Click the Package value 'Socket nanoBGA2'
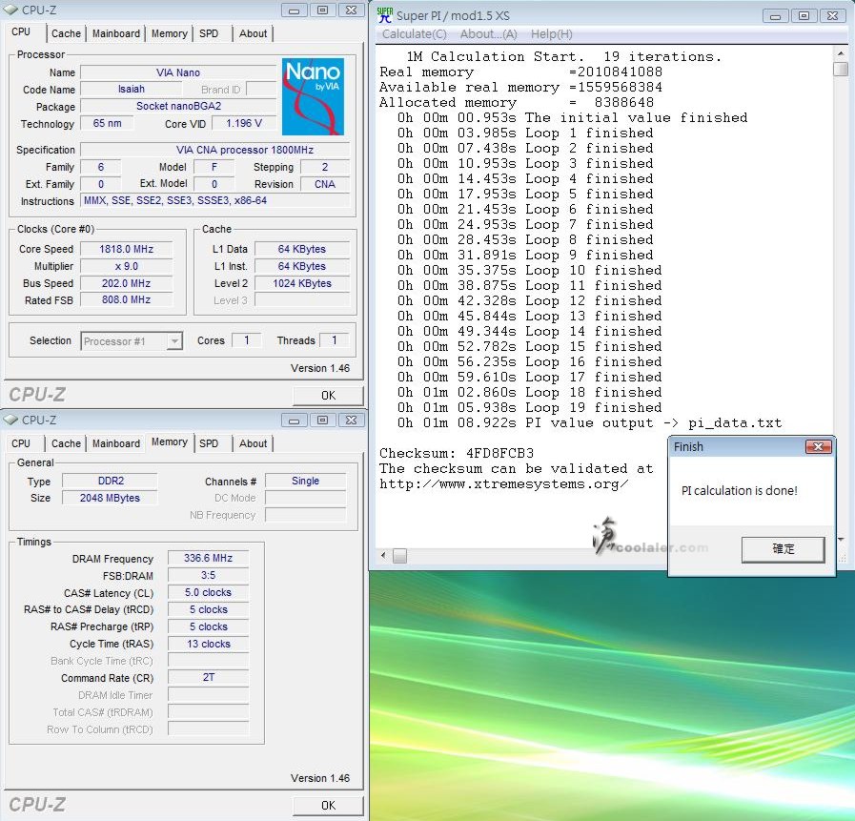855x821 pixels. click(178, 106)
